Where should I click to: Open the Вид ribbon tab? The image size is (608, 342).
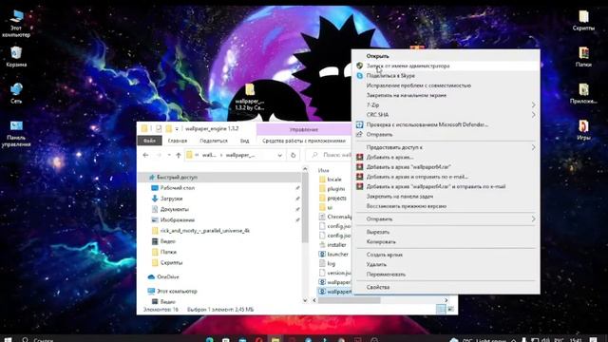pyautogui.click(x=245, y=141)
